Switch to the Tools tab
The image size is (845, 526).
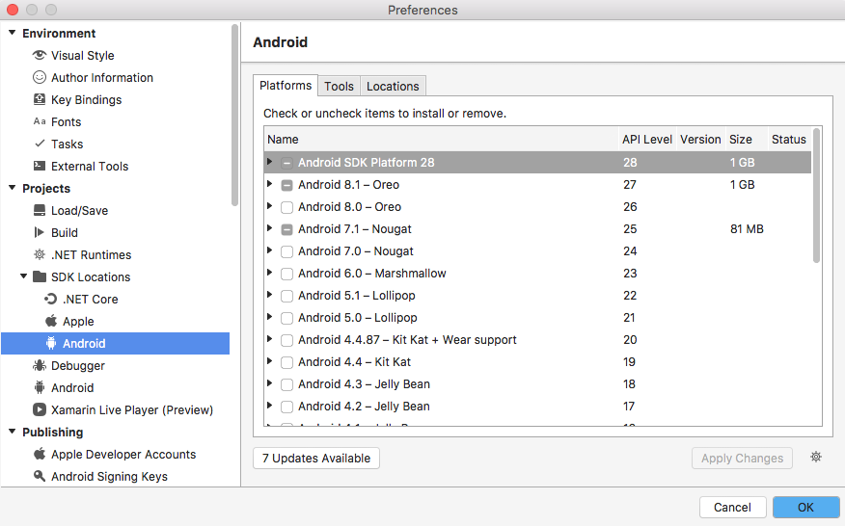click(x=339, y=86)
